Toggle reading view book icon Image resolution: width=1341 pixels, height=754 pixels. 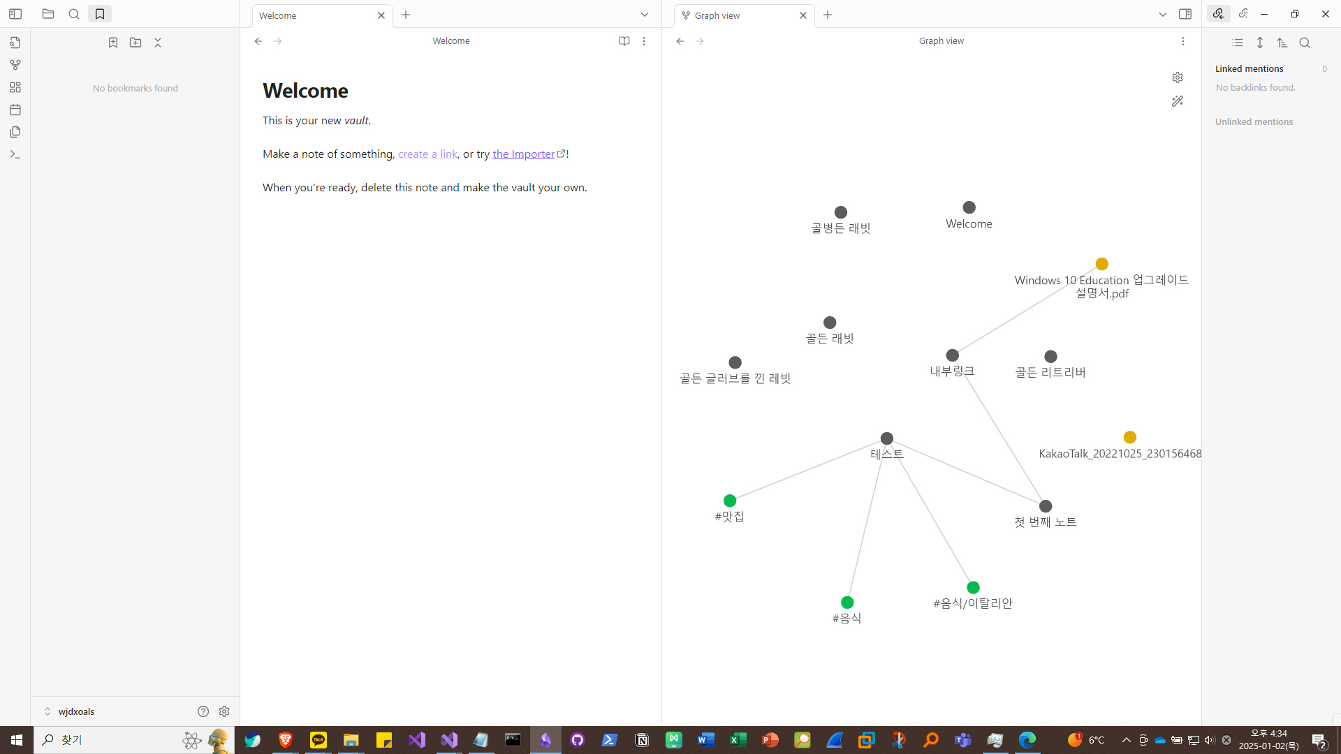coord(624,41)
